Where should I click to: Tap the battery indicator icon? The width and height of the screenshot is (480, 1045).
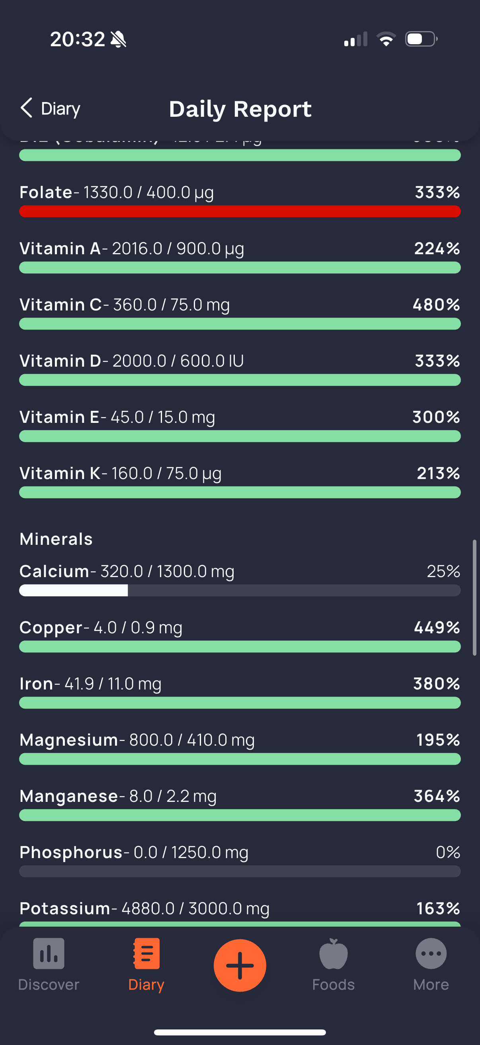point(421,39)
